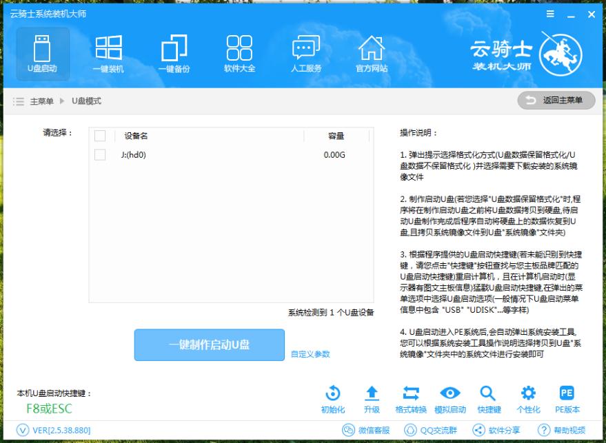Toggle the select-all devices checkbox

[x=99, y=135]
